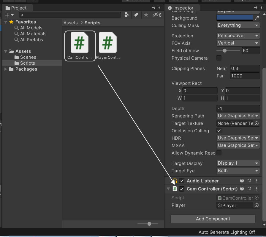Open Target Texture object picker
This screenshot has width=266, height=237.
pyautogui.click(x=257, y=123)
